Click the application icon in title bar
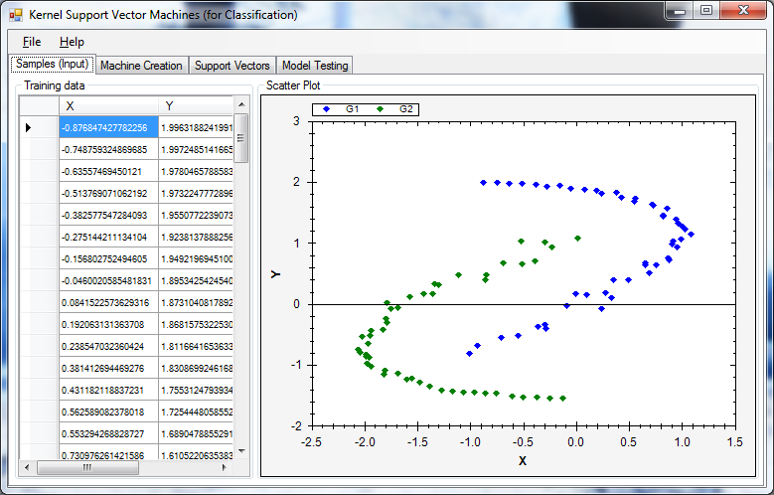This screenshot has height=495, width=774. click(16, 15)
